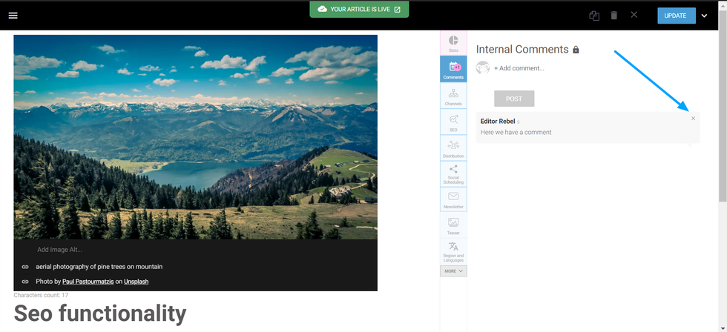Open dropdown arrow next to Update
Viewport: 727px width, 332px height.
(x=705, y=16)
